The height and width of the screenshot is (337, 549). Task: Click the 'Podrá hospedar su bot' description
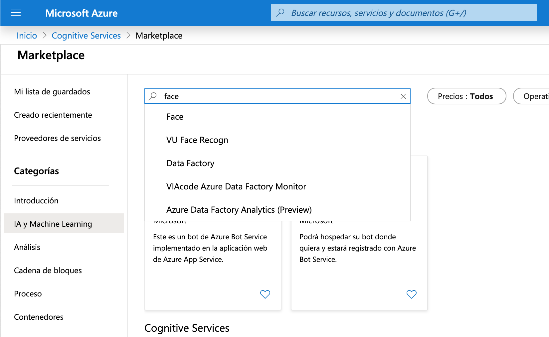coord(358,248)
